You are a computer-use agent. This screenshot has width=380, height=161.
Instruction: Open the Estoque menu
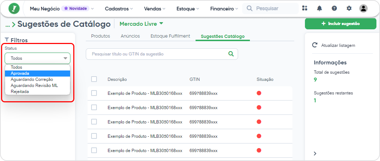(188, 9)
